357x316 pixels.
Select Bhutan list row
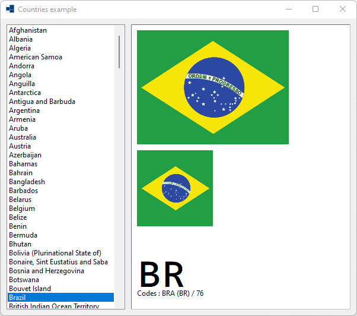coord(61,244)
